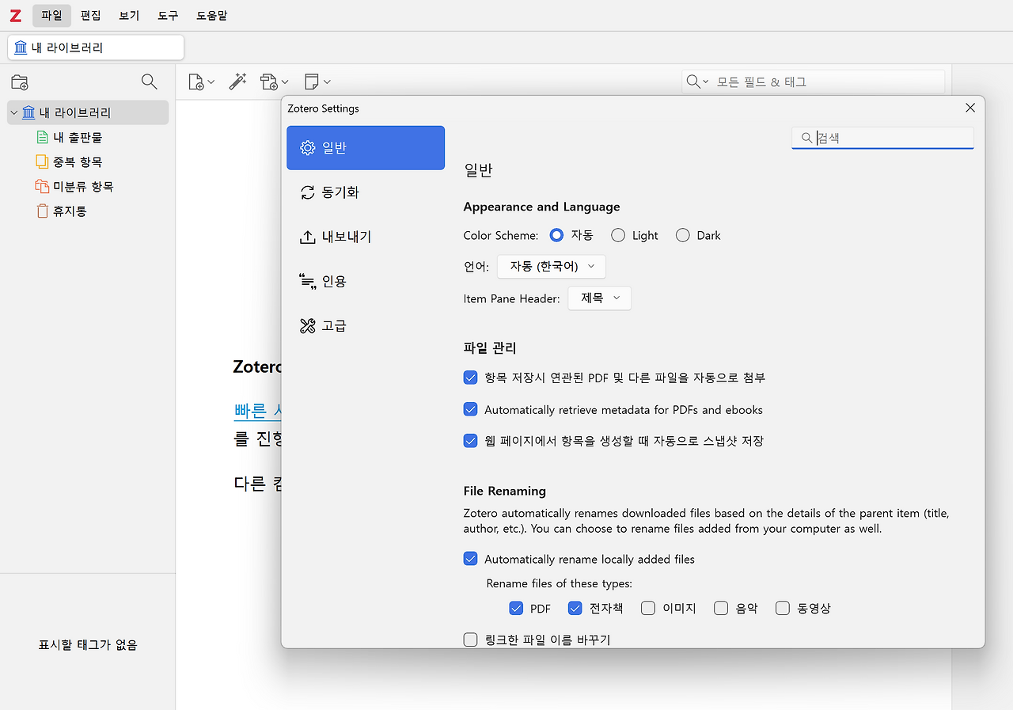Click the 모든 필드 & 태그 search field
The image size is (1013, 710).
(x=813, y=82)
